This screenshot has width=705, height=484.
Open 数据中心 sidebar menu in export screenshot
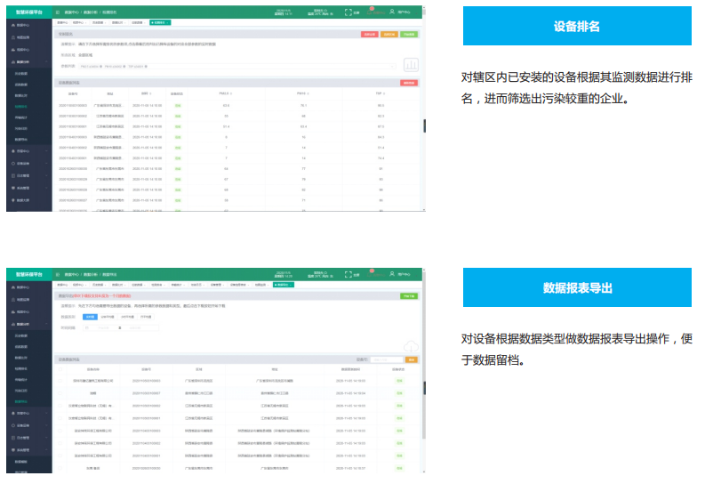click(x=25, y=287)
